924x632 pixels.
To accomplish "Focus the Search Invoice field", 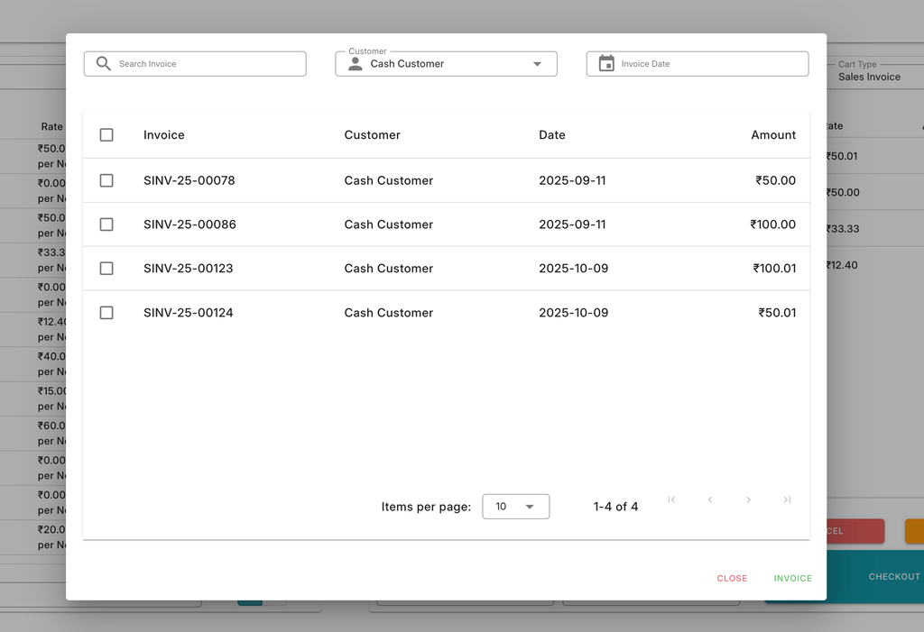I will click(x=195, y=64).
